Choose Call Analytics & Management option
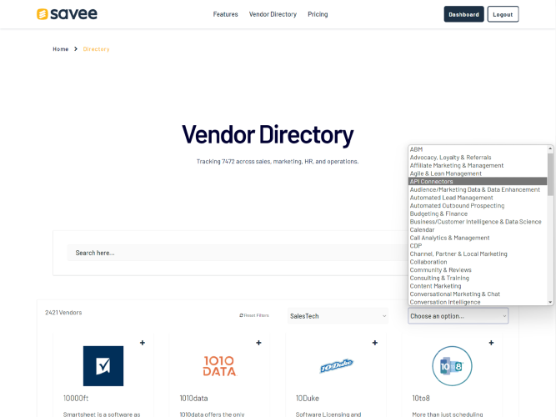Viewport: 556px width, 417px height. (x=478, y=238)
